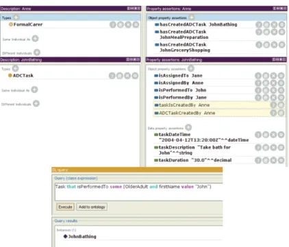This screenshot has height=247, width=289.
Task: Add a type to individual JohnBathing
Action: pos(15,68)
